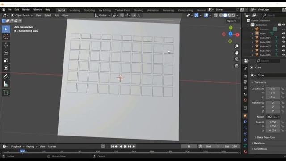Click the blue Z axis gizmo
This screenshot has width=286, height=161.
pos(231,34)
